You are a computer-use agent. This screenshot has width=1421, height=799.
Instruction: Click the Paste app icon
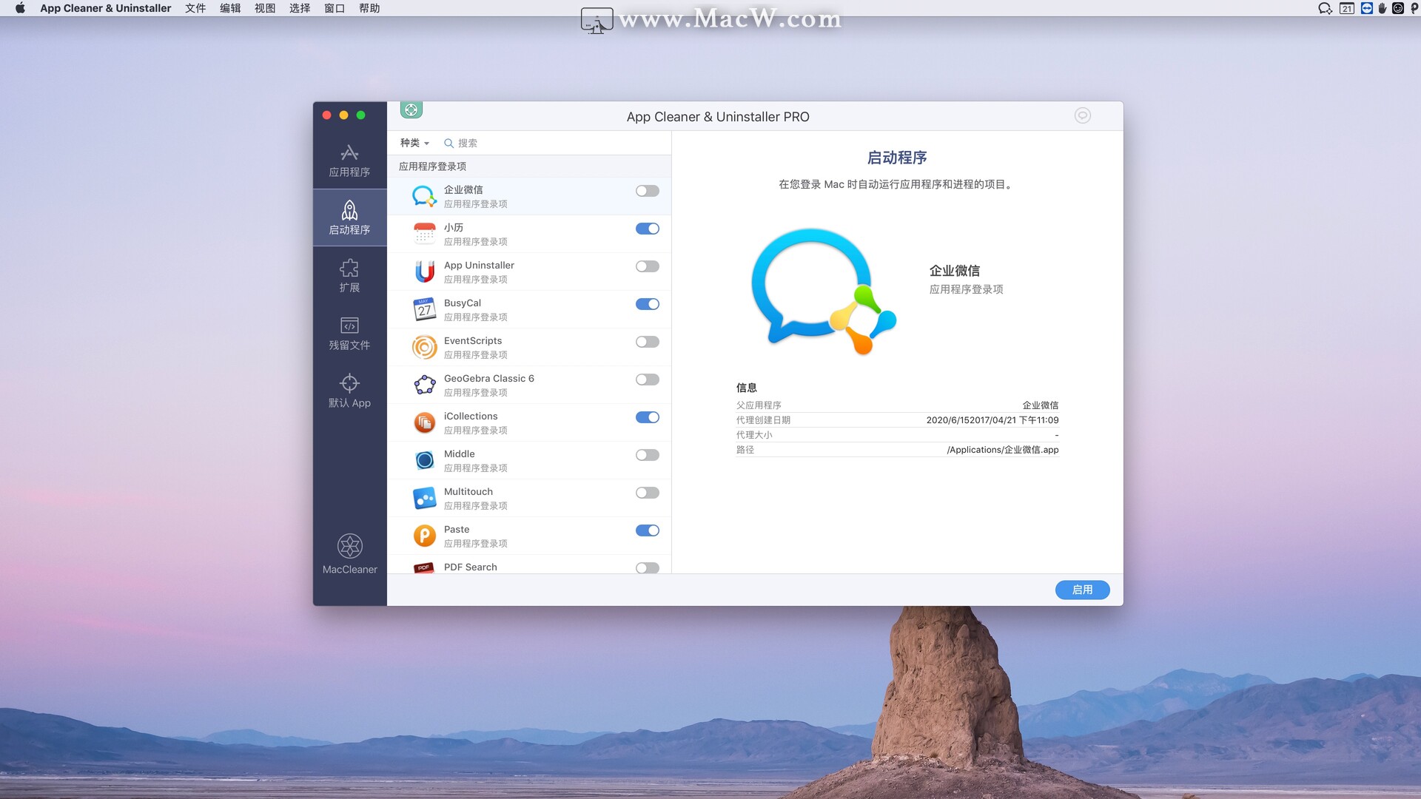[x=424, y=536]
